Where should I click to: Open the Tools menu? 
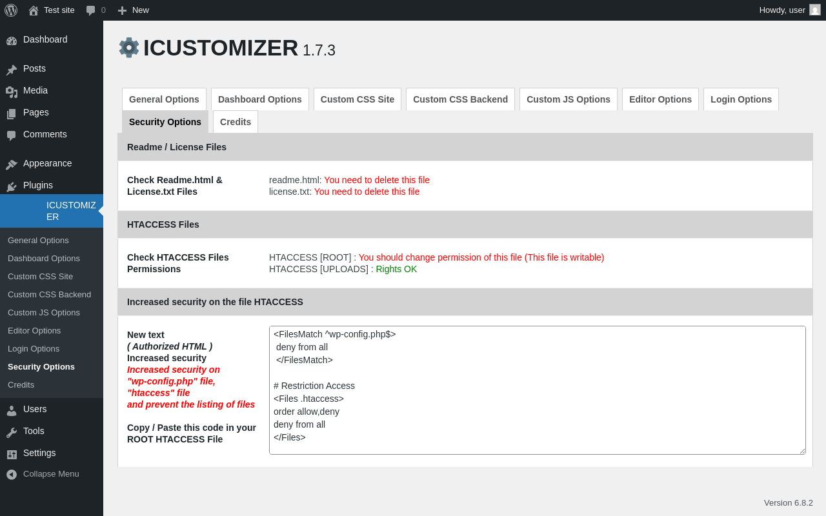[52, 431]
